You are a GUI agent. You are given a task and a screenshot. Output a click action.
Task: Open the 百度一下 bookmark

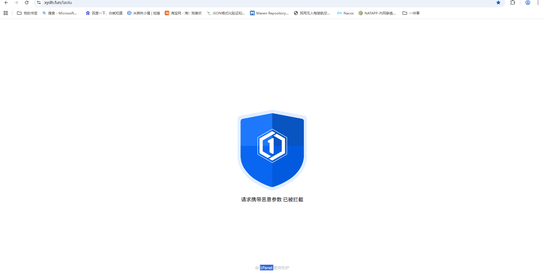coord(104,13)
